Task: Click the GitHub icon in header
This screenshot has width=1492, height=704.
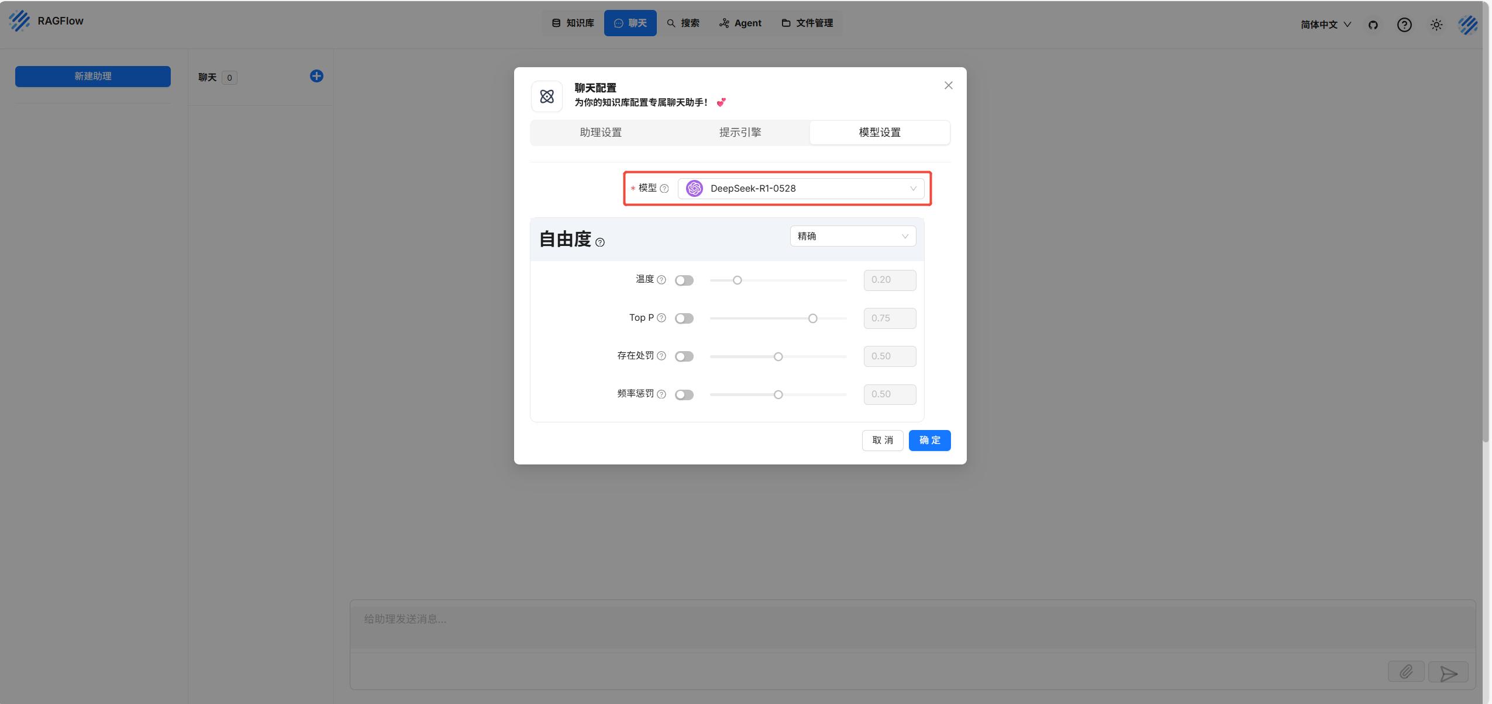Action: coord(1373,25)
